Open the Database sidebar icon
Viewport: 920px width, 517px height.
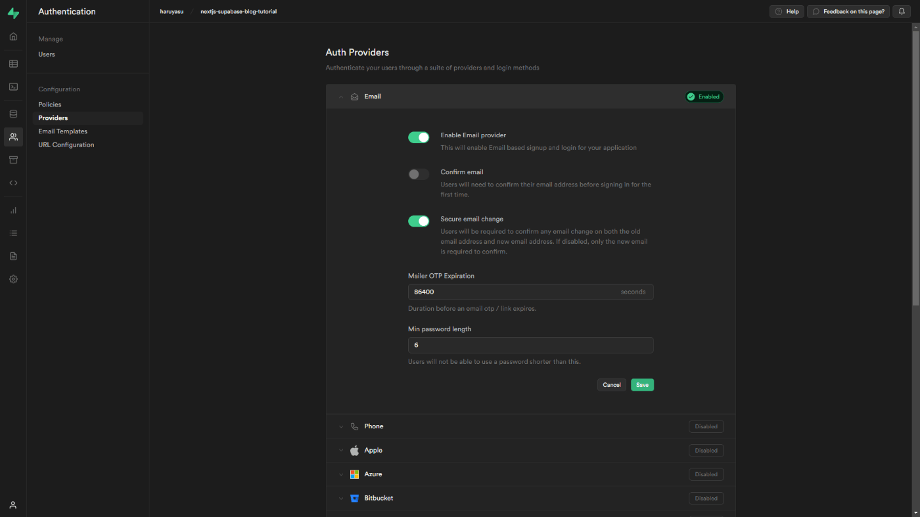13,114
